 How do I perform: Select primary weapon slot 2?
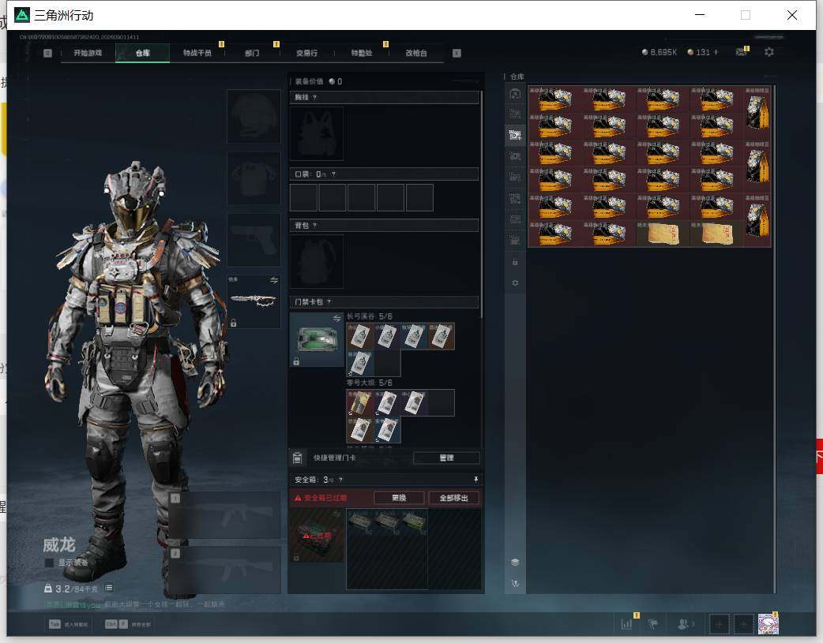click(224, 570)
